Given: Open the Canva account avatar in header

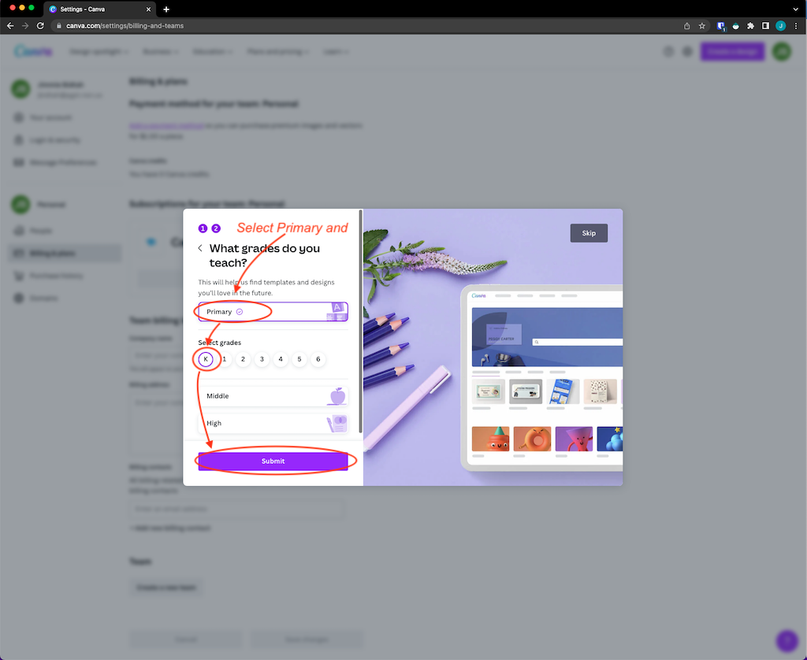Looking at the screenshot, I should click(x=782, y=51).
